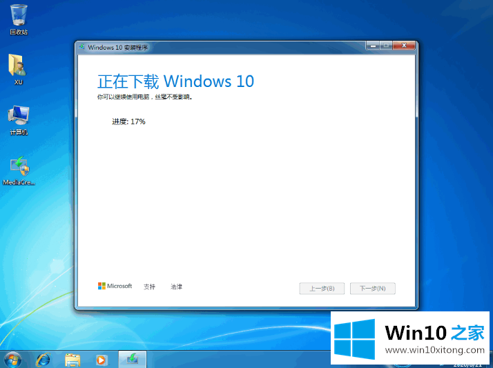Screen dimensions: 493x368
Task: Select the Computer (计算机) desktop icon
Action: point(19,119)
